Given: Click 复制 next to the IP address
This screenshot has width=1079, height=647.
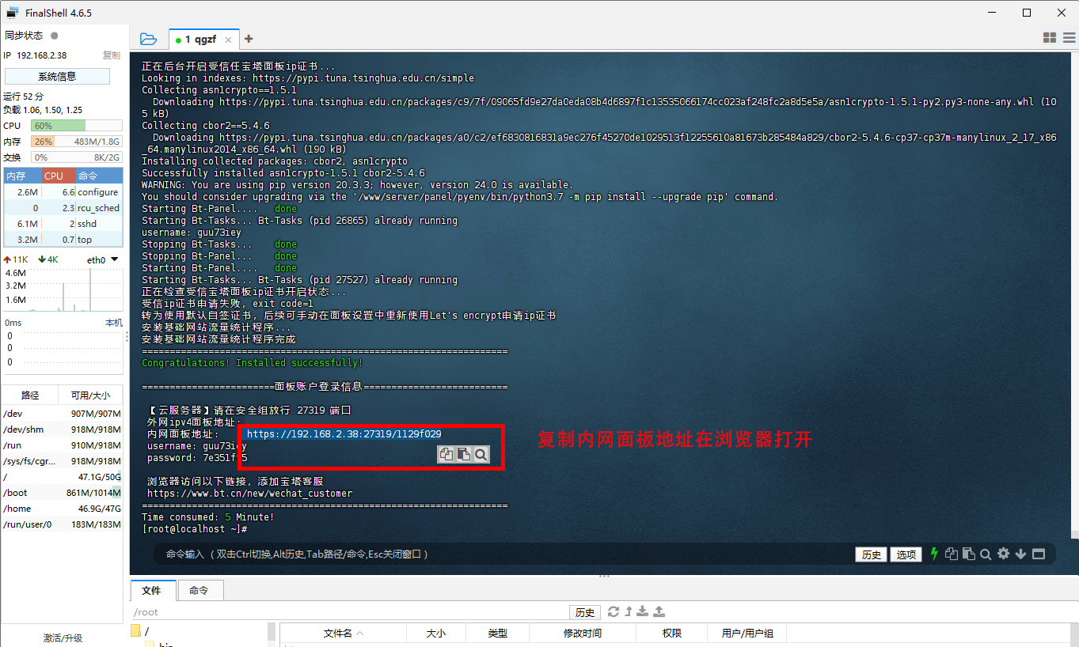Looking at the screenshot, I should coord(111,55).
